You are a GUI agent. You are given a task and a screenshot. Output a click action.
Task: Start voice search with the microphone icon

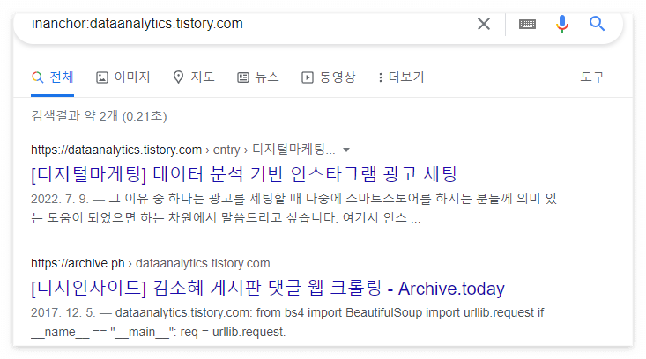[562, 24]
